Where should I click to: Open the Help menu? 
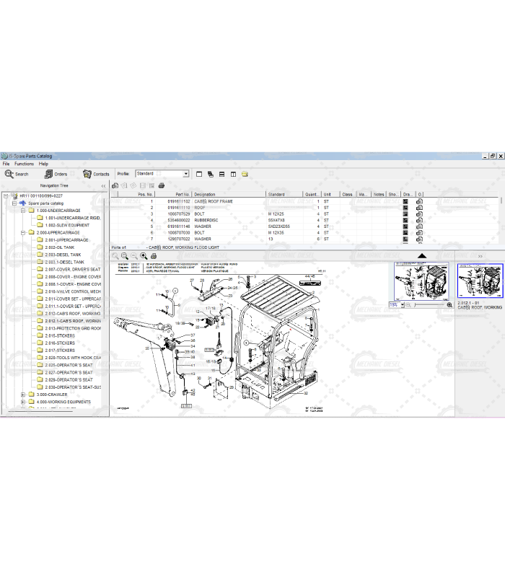(x=43, y=164)
